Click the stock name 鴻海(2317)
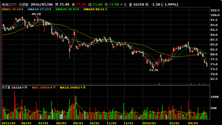The image size is (222, 125). pos(9,5)
